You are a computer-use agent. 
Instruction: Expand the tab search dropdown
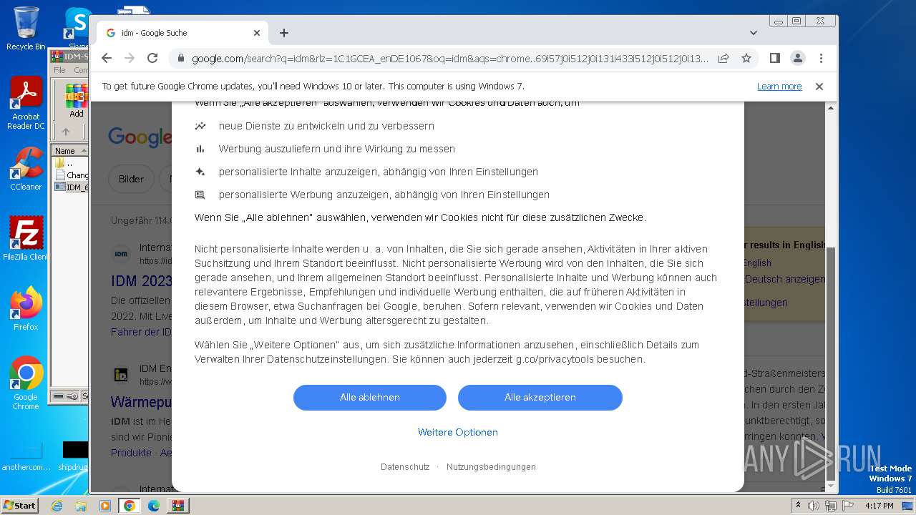click(x=753, y=33)
